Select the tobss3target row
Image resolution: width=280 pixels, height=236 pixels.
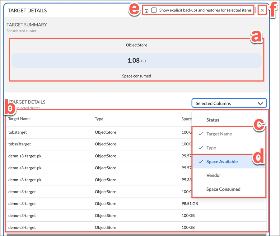(20, 144)
